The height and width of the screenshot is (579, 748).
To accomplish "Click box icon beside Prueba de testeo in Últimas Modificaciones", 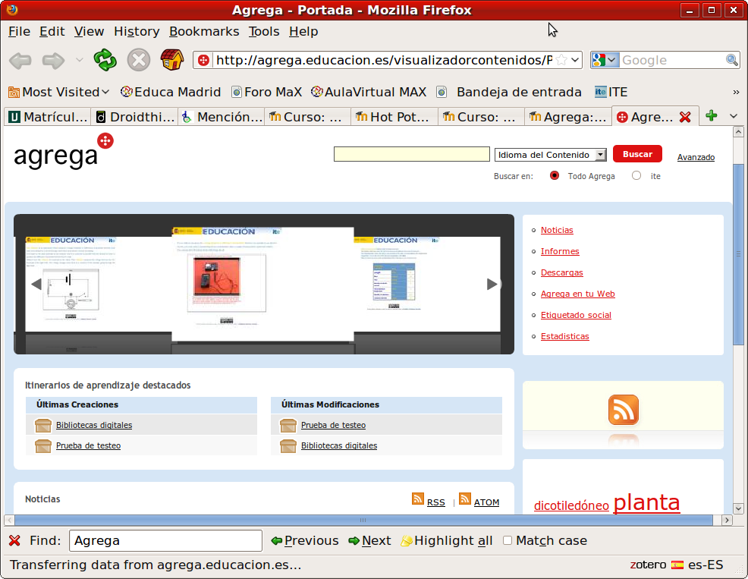I will [x=288, y=425].
